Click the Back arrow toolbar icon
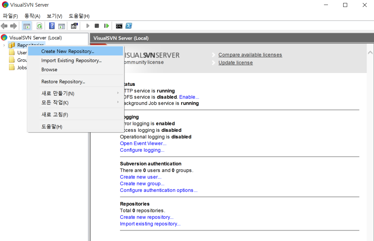Image resolution: width=374 pixels, height=241 pixels. (4, 26)
